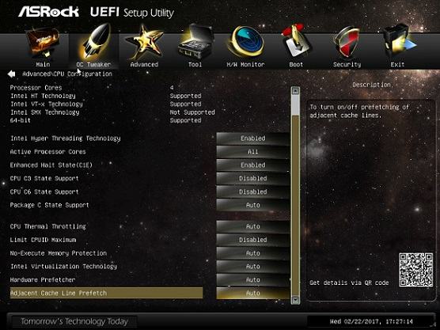Select the Boot joystick icon
This screenshot has width=440, height=330.
296,41
